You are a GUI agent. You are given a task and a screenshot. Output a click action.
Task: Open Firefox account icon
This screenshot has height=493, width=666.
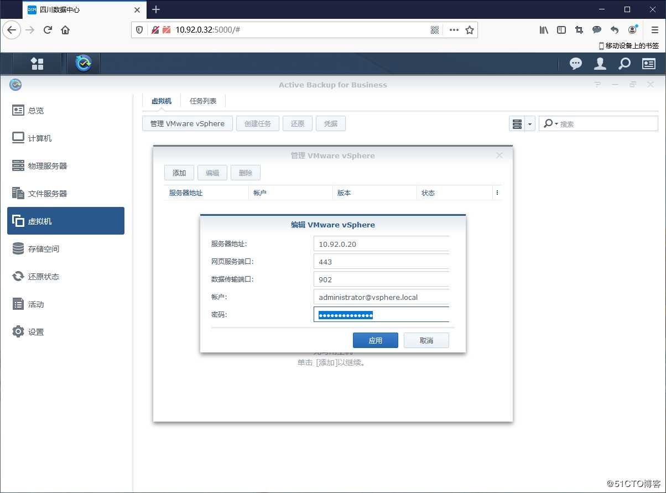tap(632, 30)
